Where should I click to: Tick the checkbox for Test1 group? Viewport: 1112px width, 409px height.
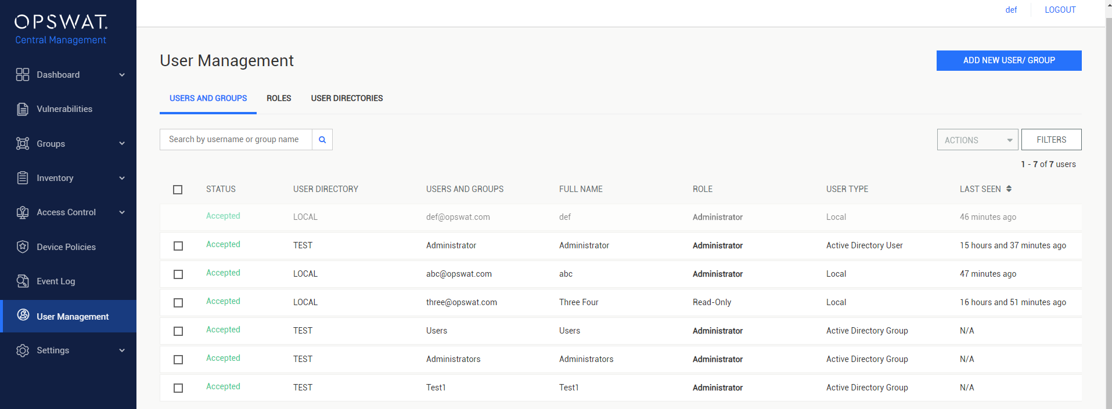pyautogui.click(x=178, y=388)
